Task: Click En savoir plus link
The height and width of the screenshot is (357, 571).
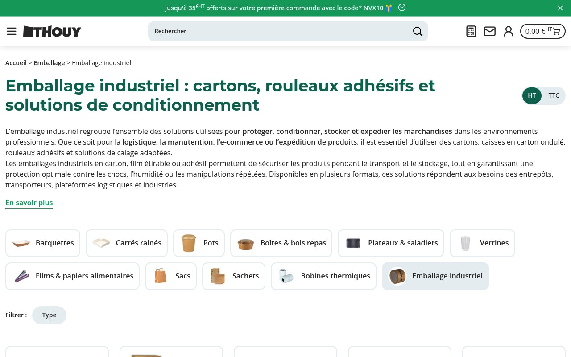Action: (x=29, y=203)
